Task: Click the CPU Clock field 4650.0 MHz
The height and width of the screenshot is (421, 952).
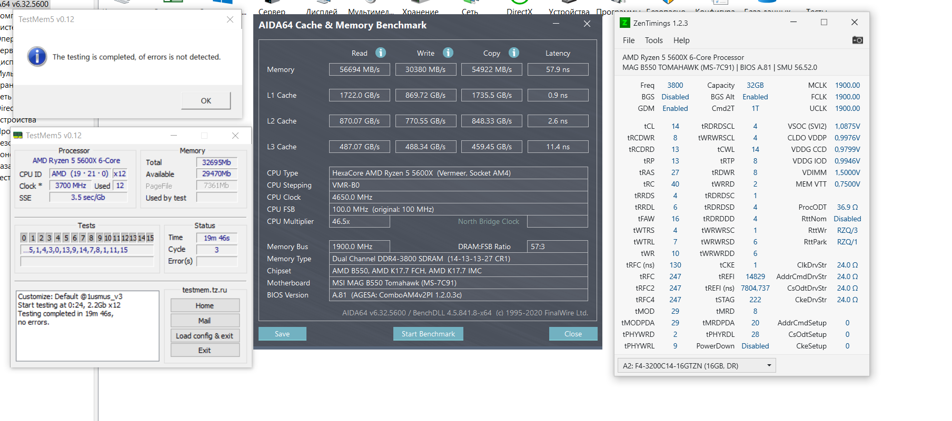Action: tap(459, 197)
